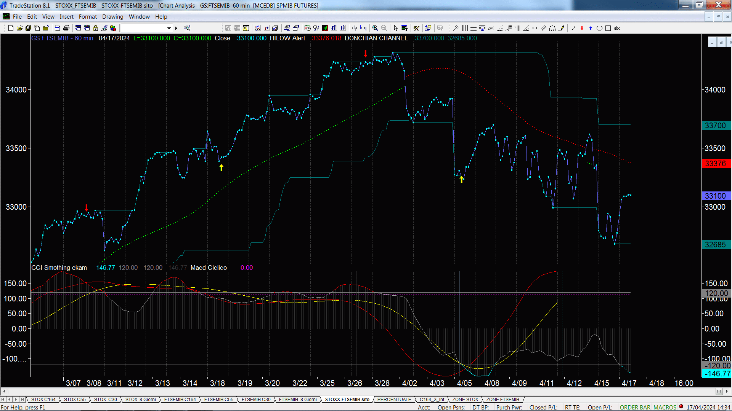Select the double-headed horizontal arrow tool
This screenshot has width=732, height=411.
click(535, 28)
